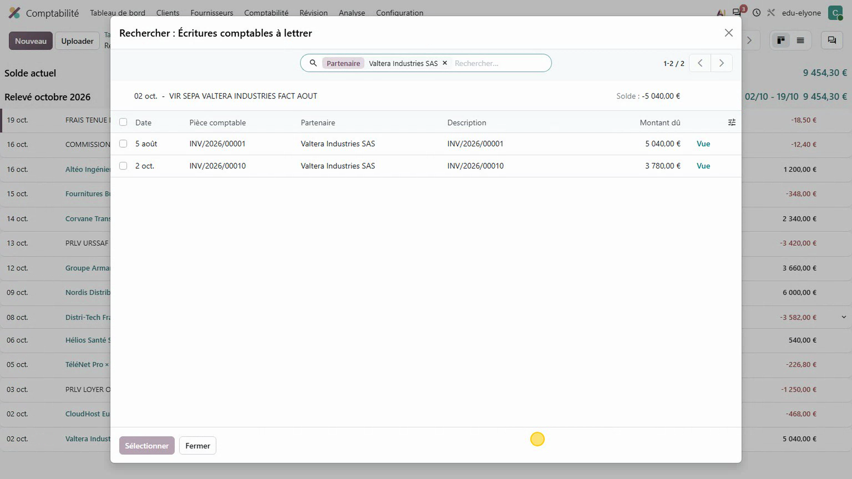852x479 pixels.
Task: Close the Rechercher dialog with the X
Action: pyautogui.click(x=729, y=33)
